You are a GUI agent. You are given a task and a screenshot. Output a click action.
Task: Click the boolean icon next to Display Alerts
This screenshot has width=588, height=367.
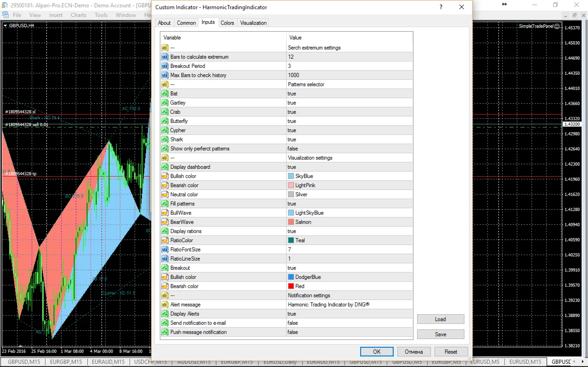point(164,314)
